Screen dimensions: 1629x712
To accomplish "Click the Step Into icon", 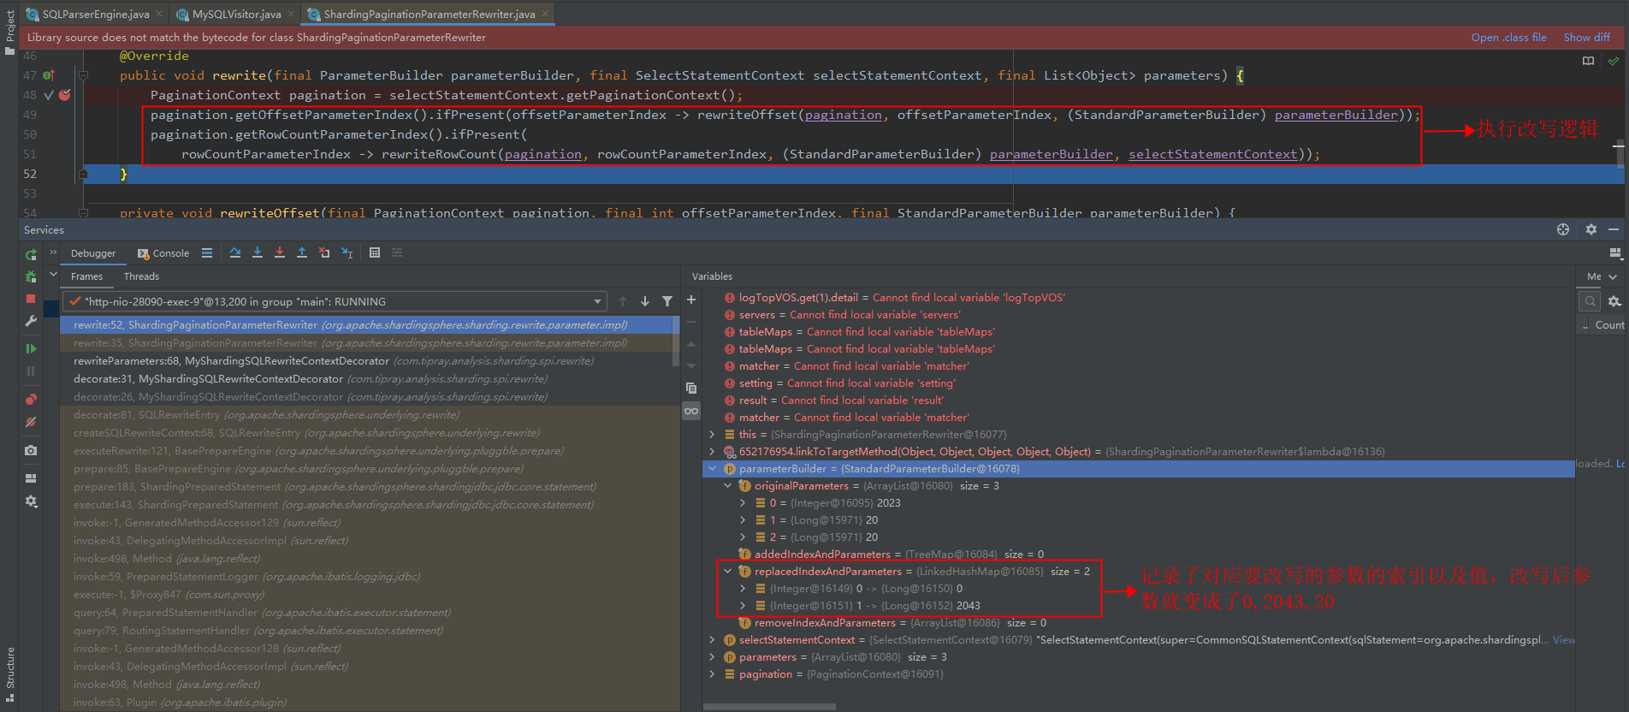I will pos(258,252).
